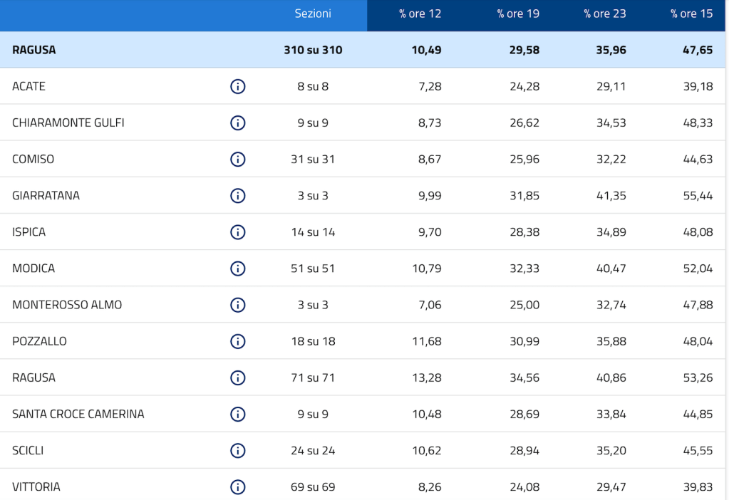
Task: Open info icon for CHIARAMONTE GULFI
Action: (x=238, y=123)
